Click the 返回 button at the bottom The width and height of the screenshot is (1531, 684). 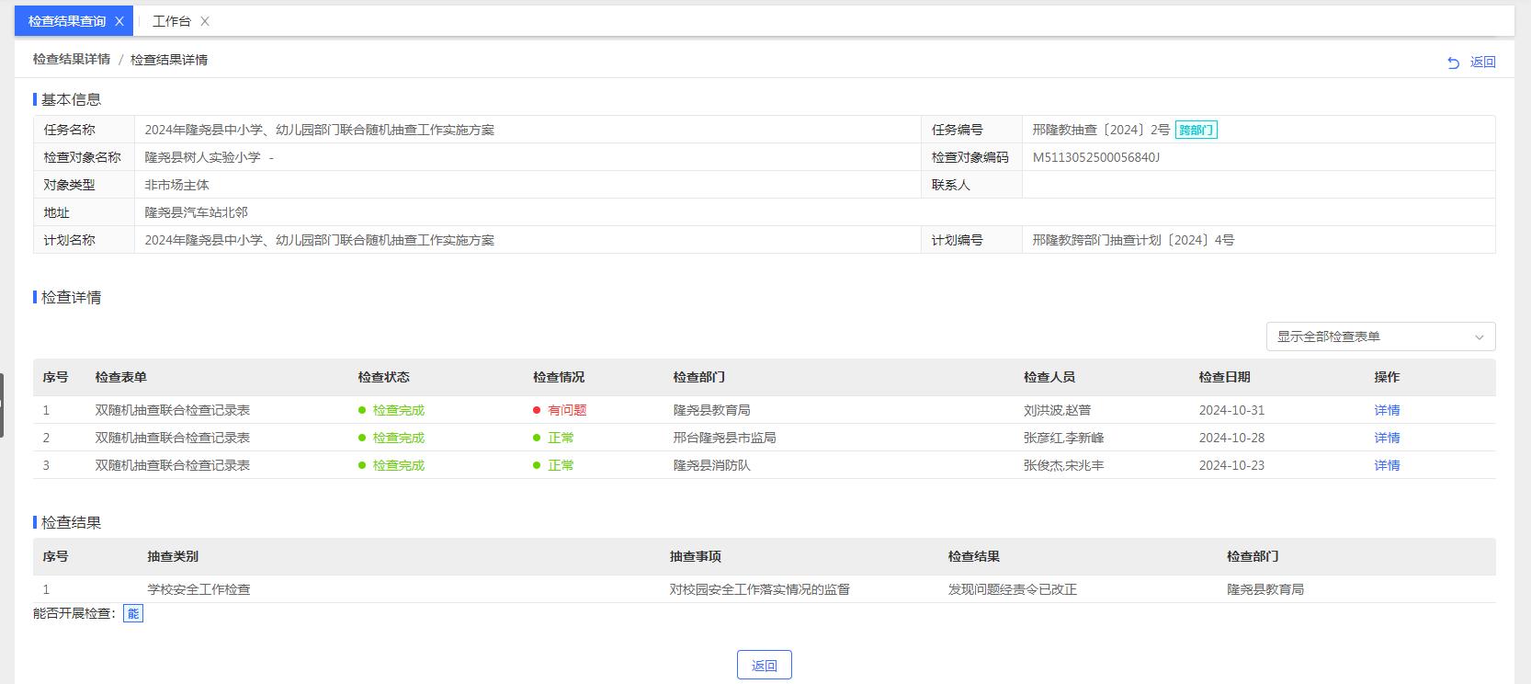click(764, 665)
